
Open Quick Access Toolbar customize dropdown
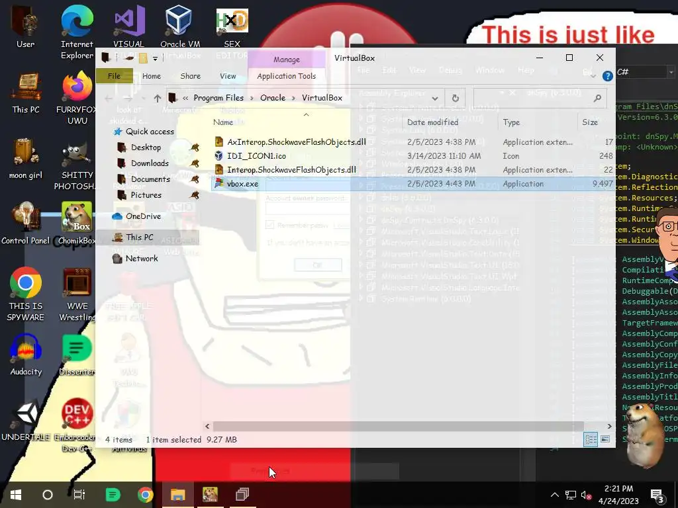click(155, 58)
